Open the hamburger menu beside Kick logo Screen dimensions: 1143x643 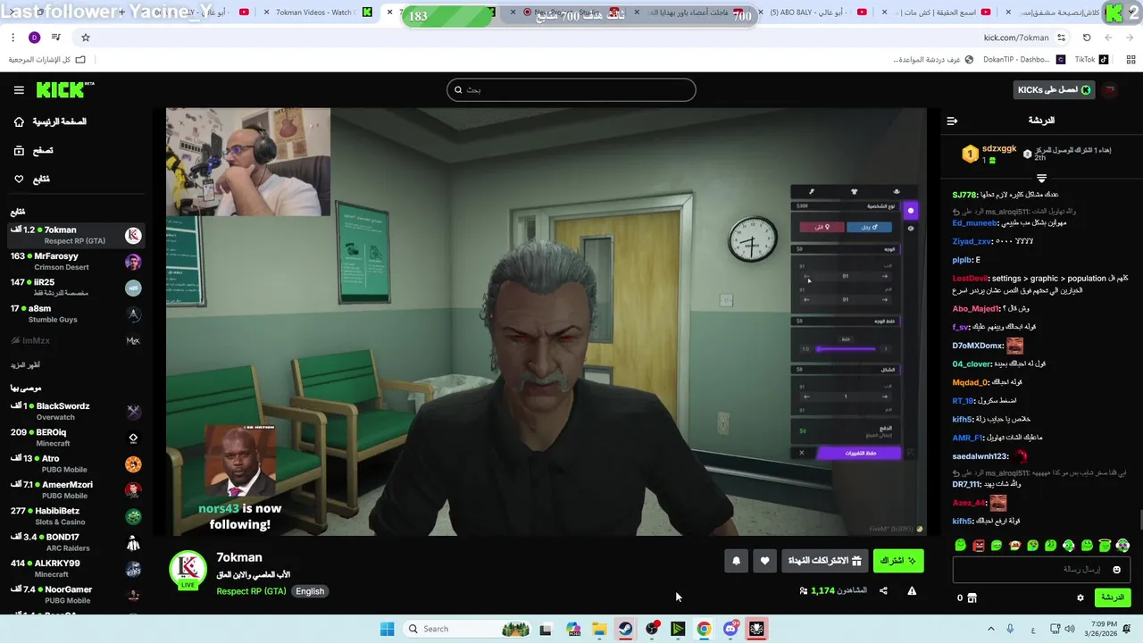[19, 90]
